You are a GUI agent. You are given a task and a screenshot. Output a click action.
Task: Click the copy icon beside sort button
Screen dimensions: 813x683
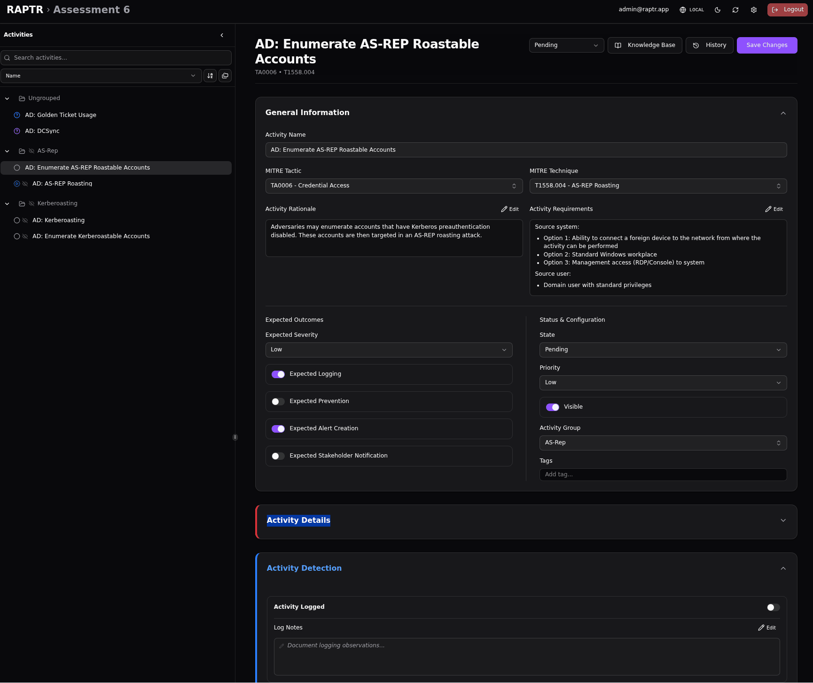pyautogui.click(x=225, y=76)
